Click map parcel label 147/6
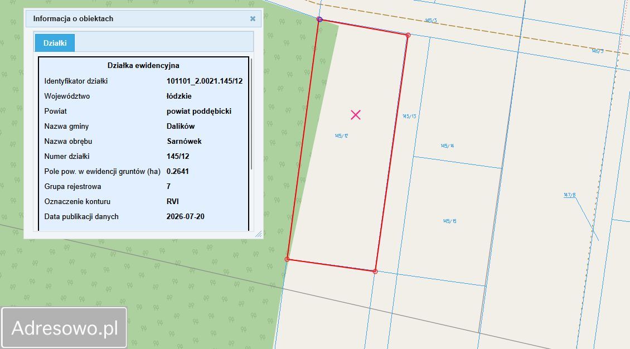630x349 pixels. coord(569,195)
